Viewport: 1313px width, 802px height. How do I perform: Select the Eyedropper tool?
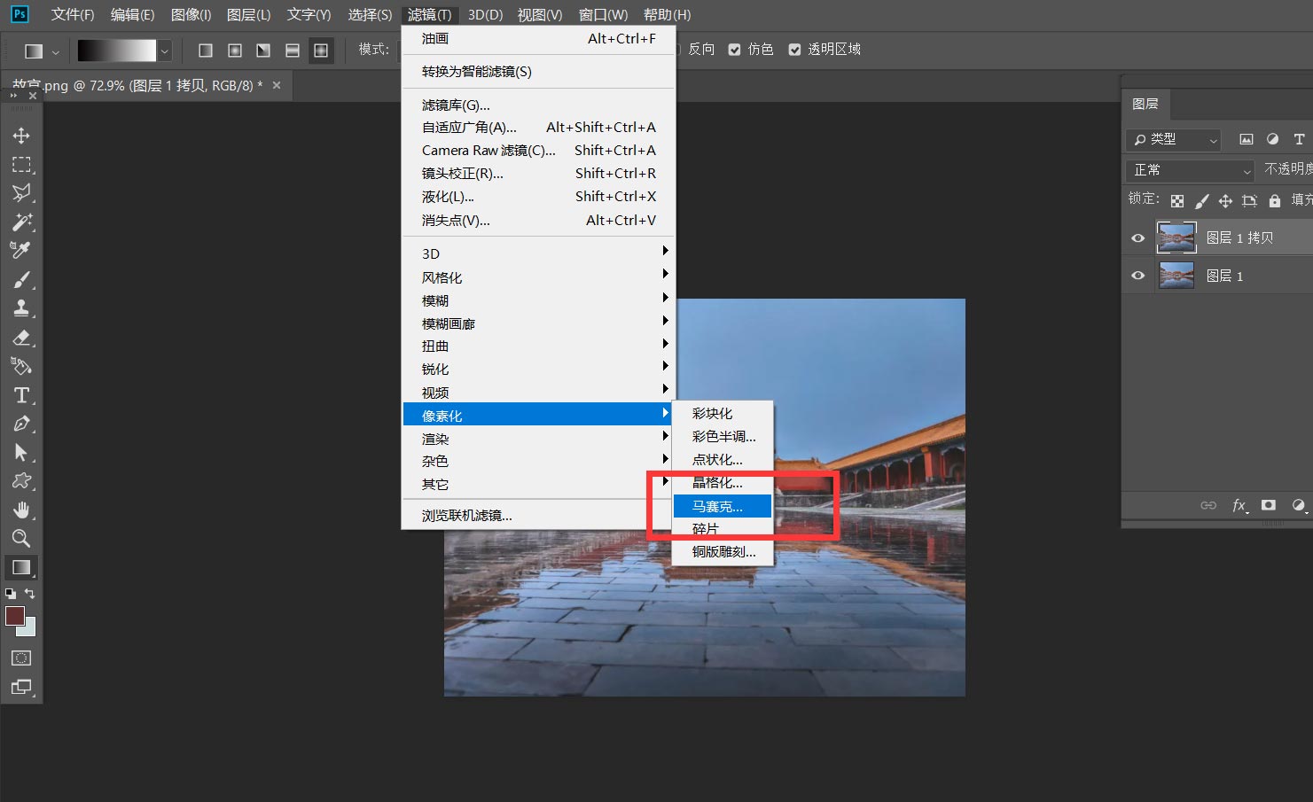pyautogui.click(x=21, y=250)
